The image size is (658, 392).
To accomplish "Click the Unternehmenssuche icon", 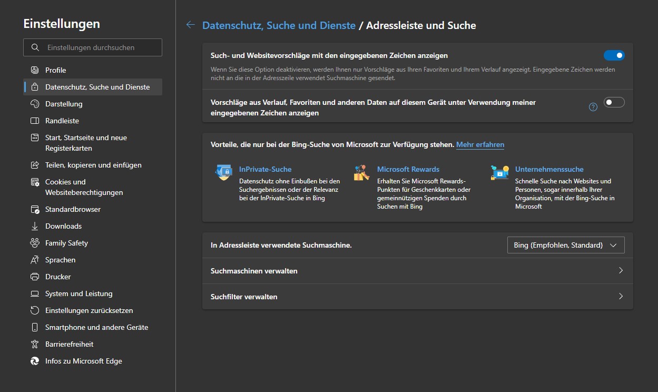I will pos(499,172).
